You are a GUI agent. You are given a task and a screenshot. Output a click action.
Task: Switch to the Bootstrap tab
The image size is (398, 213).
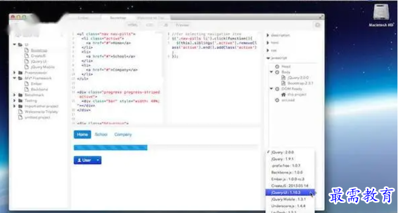point(118,18)
